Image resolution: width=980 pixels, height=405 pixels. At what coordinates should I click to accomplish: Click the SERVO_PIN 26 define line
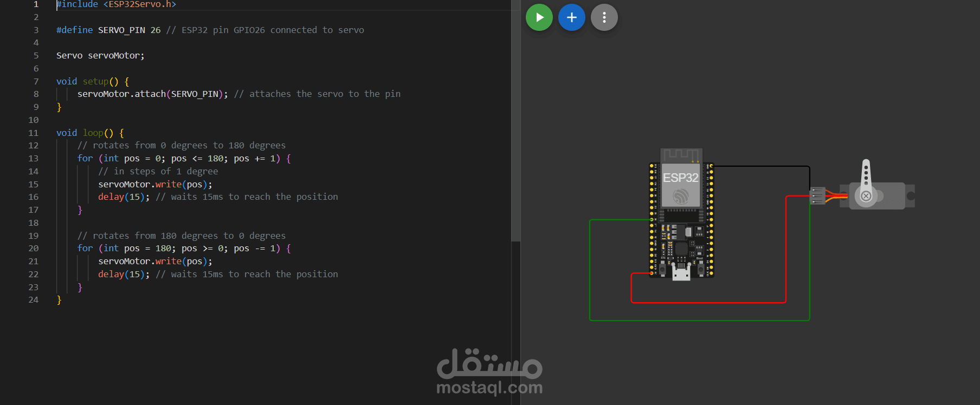pos(210,30)
